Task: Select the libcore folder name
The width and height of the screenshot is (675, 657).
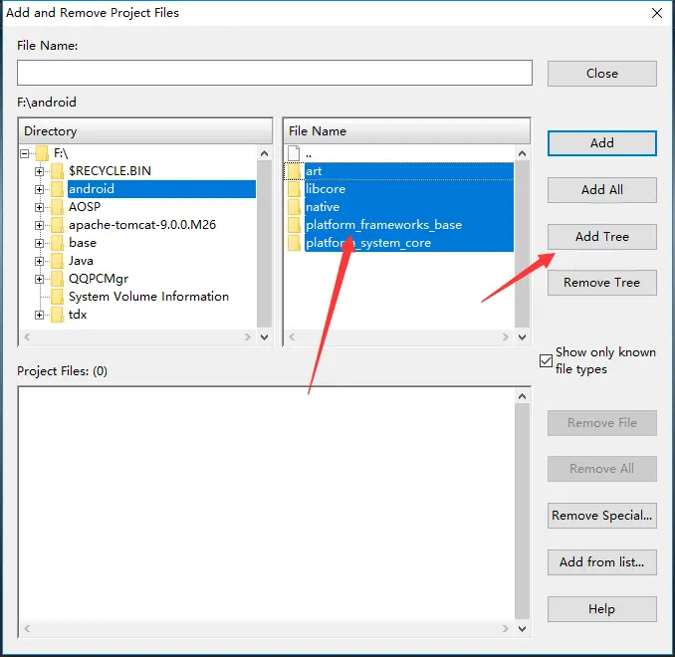Action: [326, 189]
